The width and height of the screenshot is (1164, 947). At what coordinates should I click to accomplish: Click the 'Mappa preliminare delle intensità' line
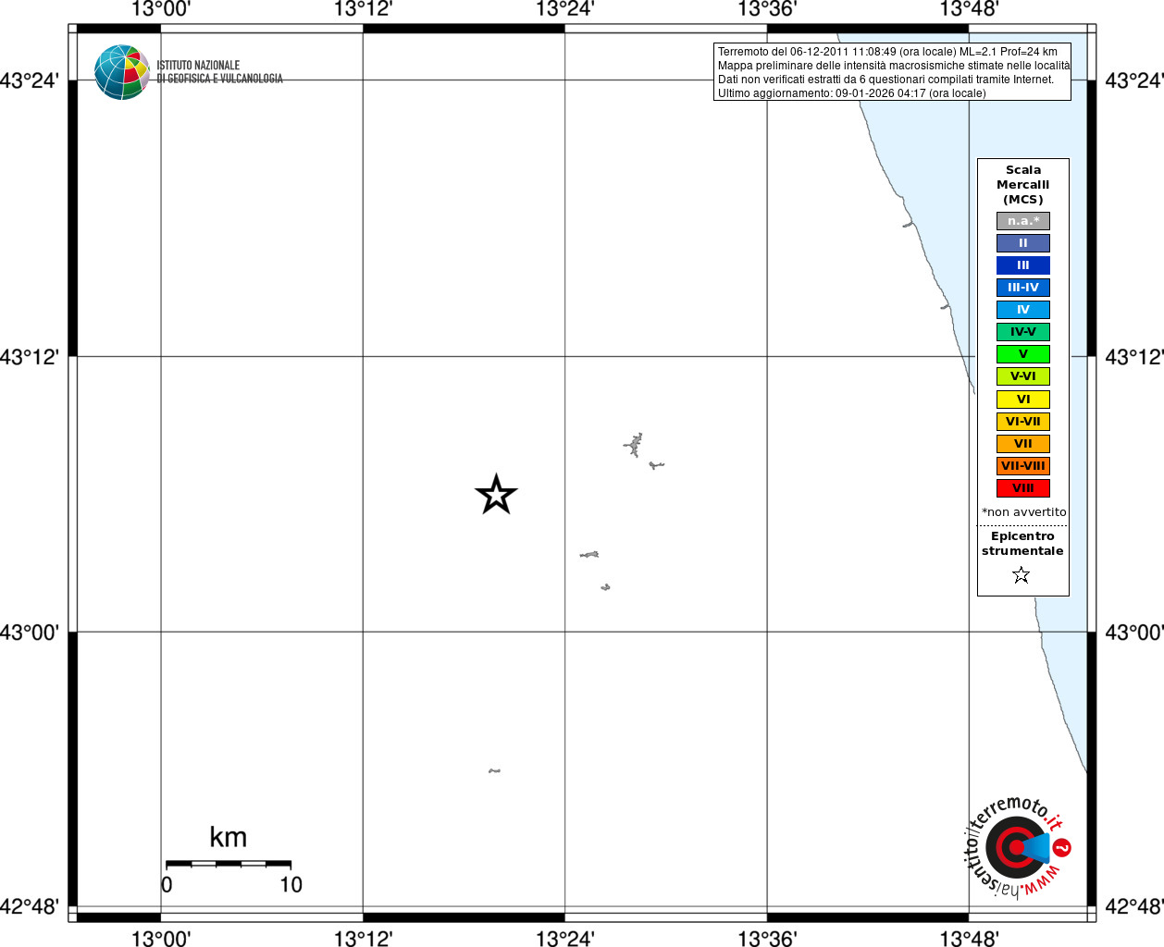tap(894, 66)
